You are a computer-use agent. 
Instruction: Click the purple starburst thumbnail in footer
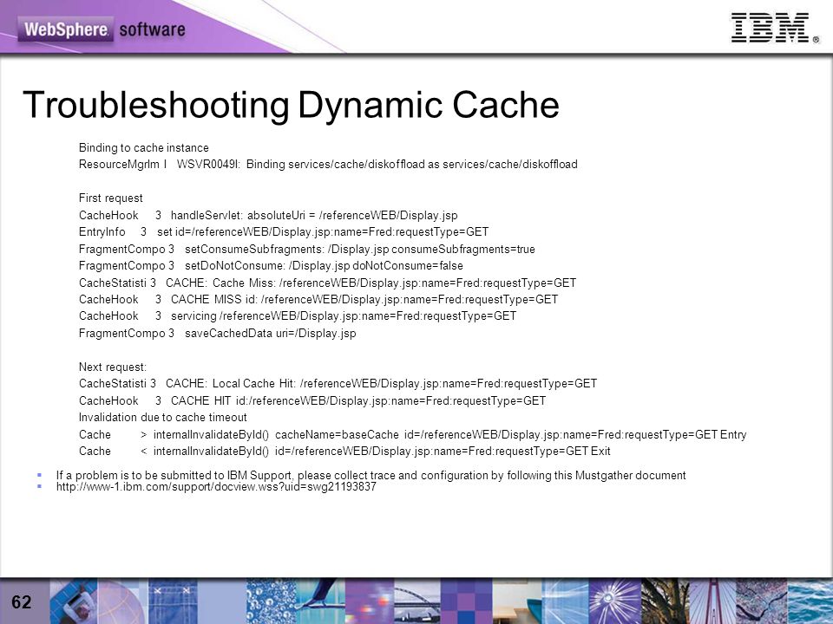tap(615, 601)
